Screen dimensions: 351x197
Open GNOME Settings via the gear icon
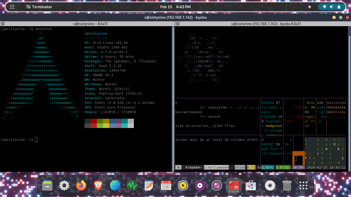pyautogui.click(x=64, y=185)
